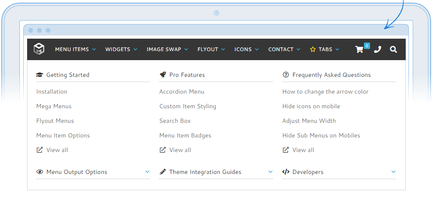
Task: Click the Developers heading text
Action: 308,172
